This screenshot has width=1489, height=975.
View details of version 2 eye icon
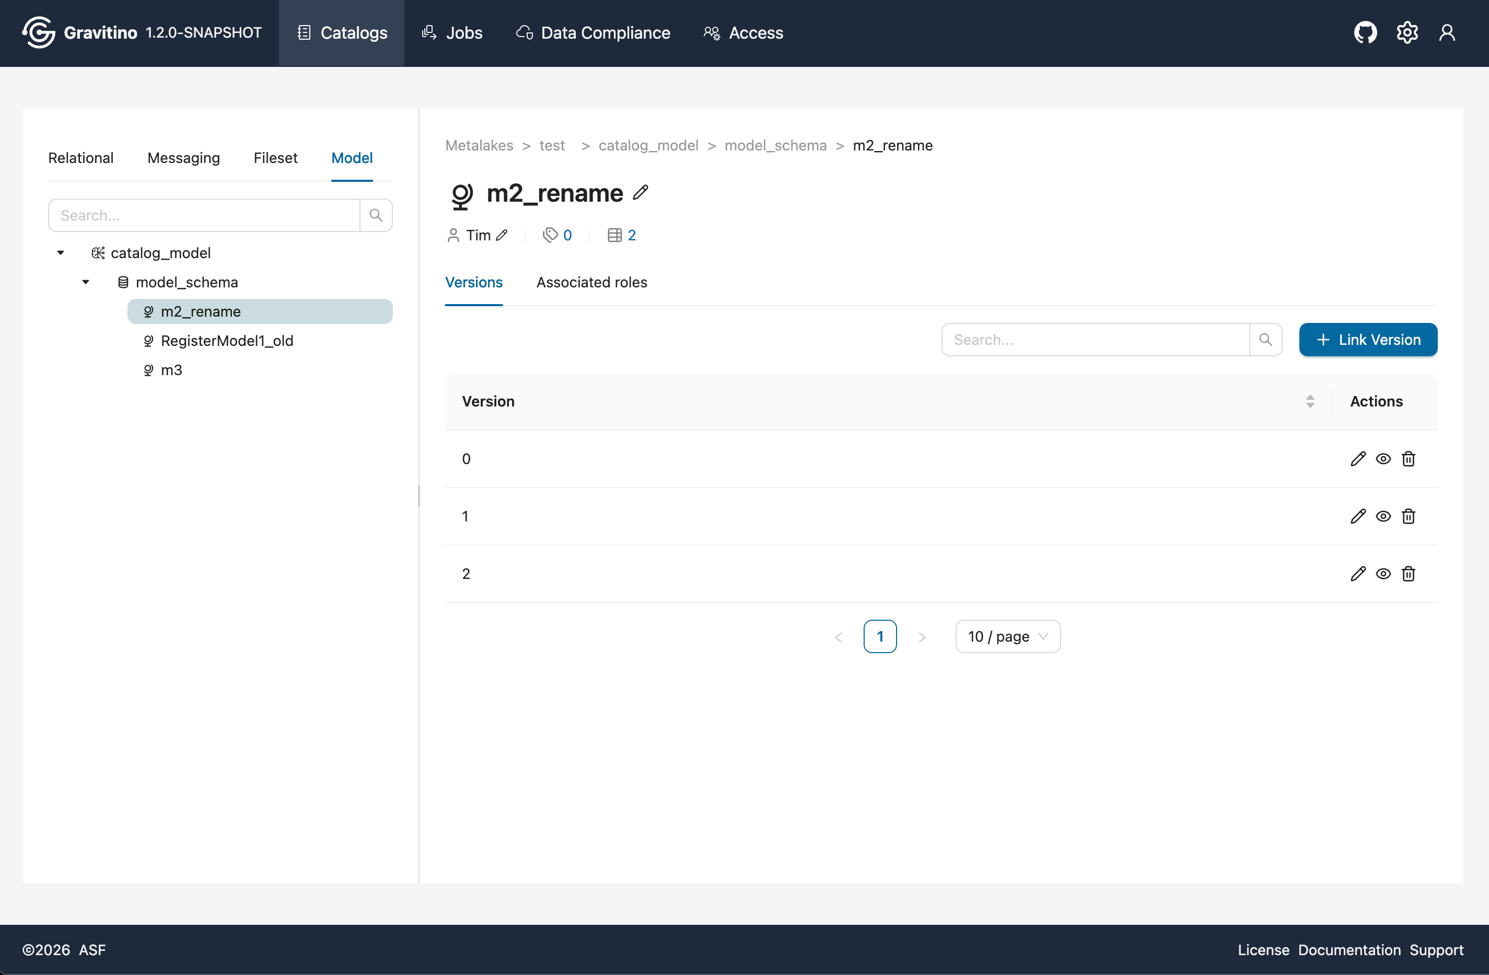(1383, 574)
